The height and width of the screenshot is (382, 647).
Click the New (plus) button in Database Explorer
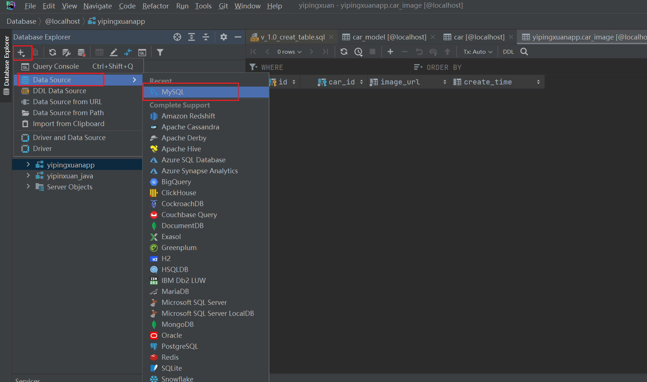21,53
